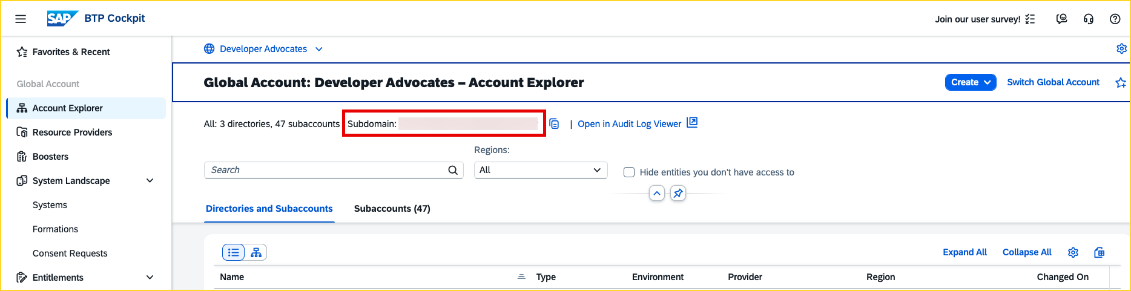Click Collapse All
Image resolution: width=1131 pixels, height=291 pixels.
coord(1027,252)
